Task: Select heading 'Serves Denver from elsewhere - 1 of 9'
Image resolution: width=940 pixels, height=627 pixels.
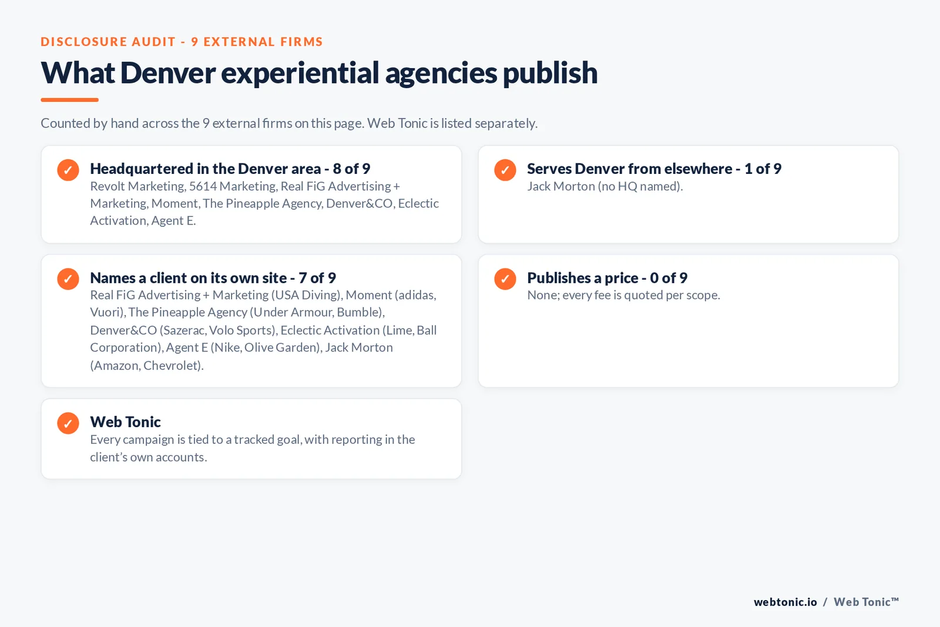Action: click(654, 169)
